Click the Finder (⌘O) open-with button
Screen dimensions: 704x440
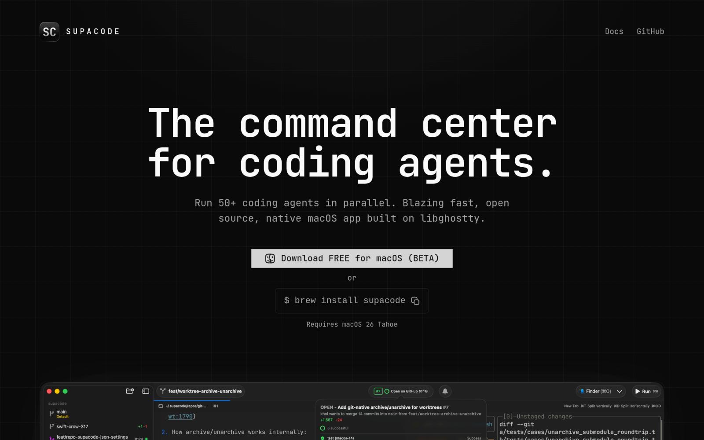(x=595, y=391)
